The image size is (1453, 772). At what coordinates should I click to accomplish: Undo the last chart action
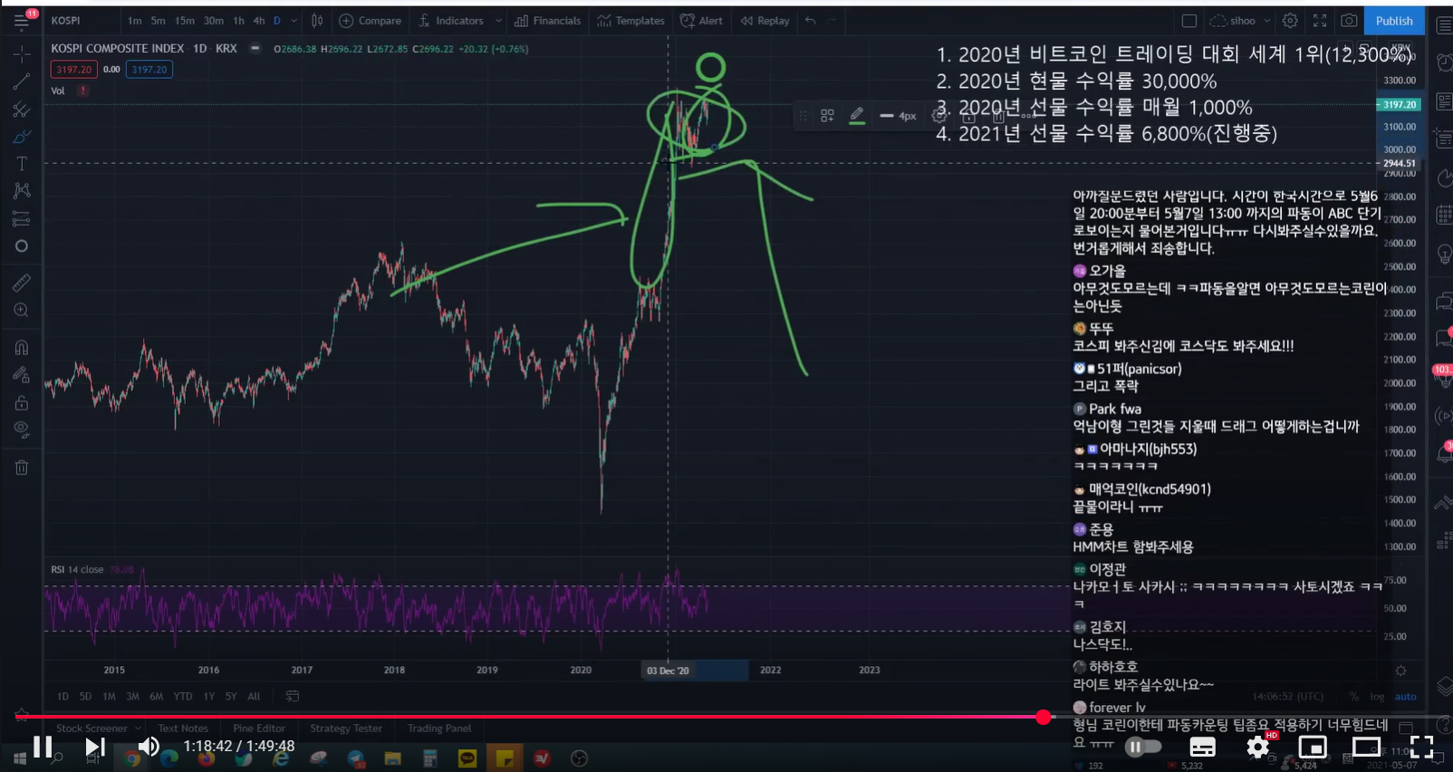click(811, 21)
